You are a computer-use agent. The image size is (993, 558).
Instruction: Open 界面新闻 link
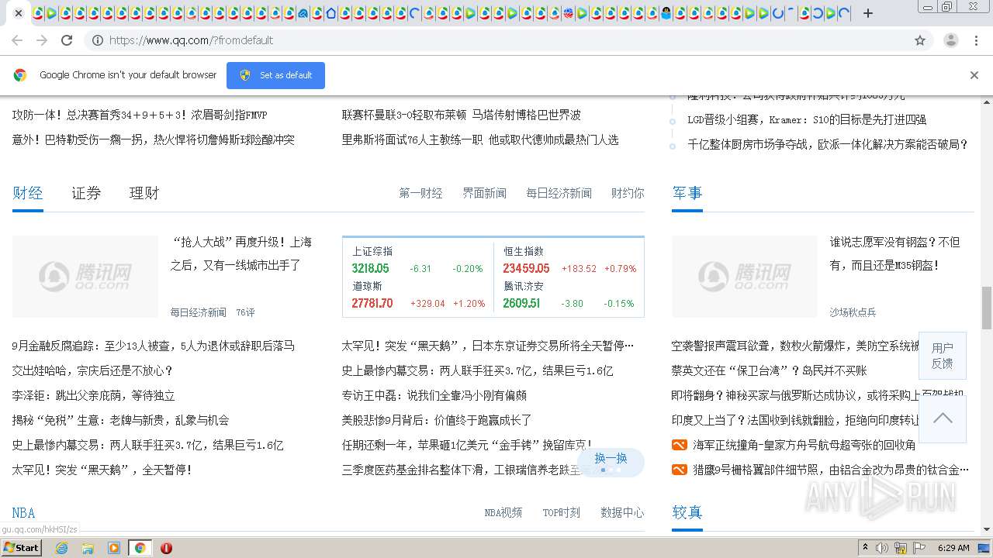484,193
